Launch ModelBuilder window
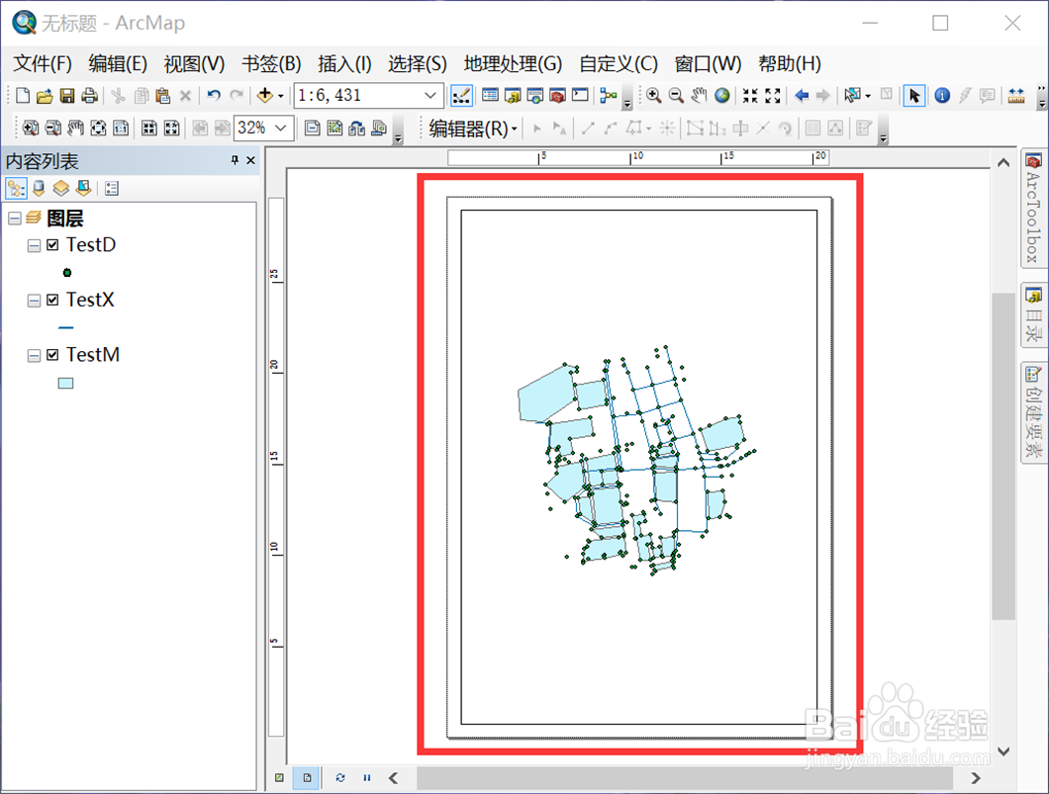Viewport: 1049px width, 794px height. point(609,96)
